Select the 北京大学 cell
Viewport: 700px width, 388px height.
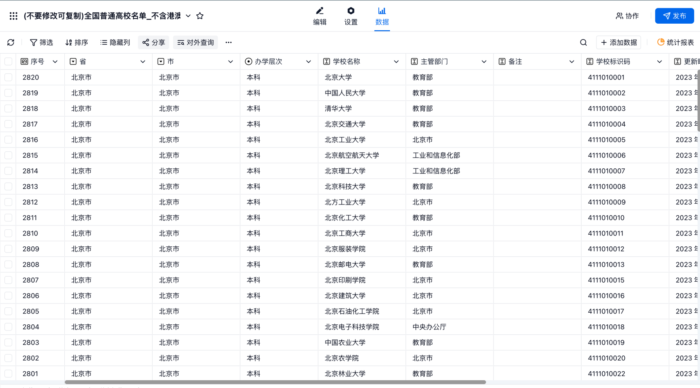[x=362, y=77]
